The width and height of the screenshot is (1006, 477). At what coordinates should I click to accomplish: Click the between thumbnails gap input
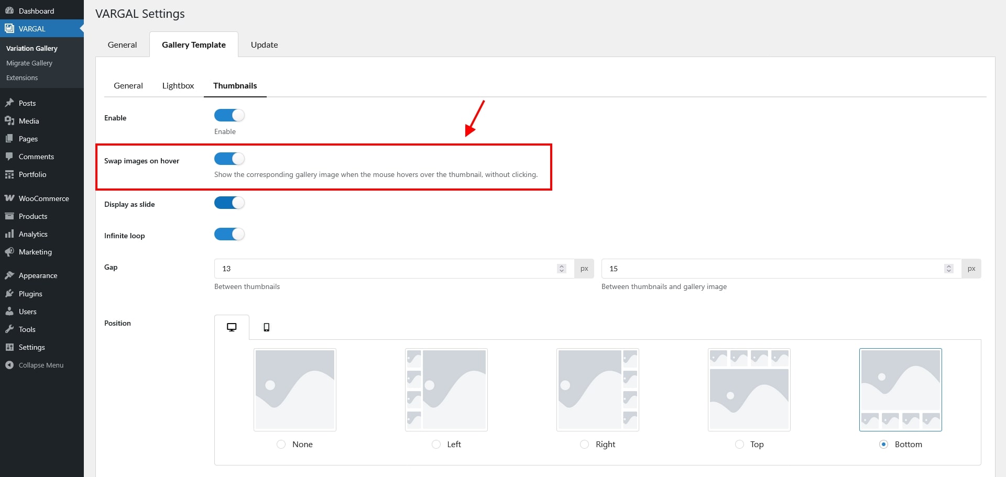point(394,269)
